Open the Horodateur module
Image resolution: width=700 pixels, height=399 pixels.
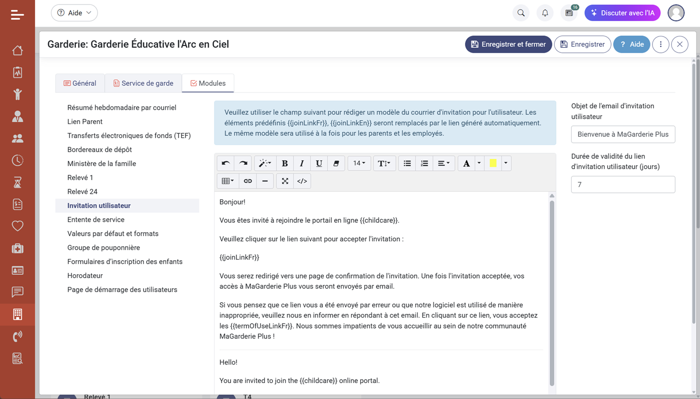[85, 275]
